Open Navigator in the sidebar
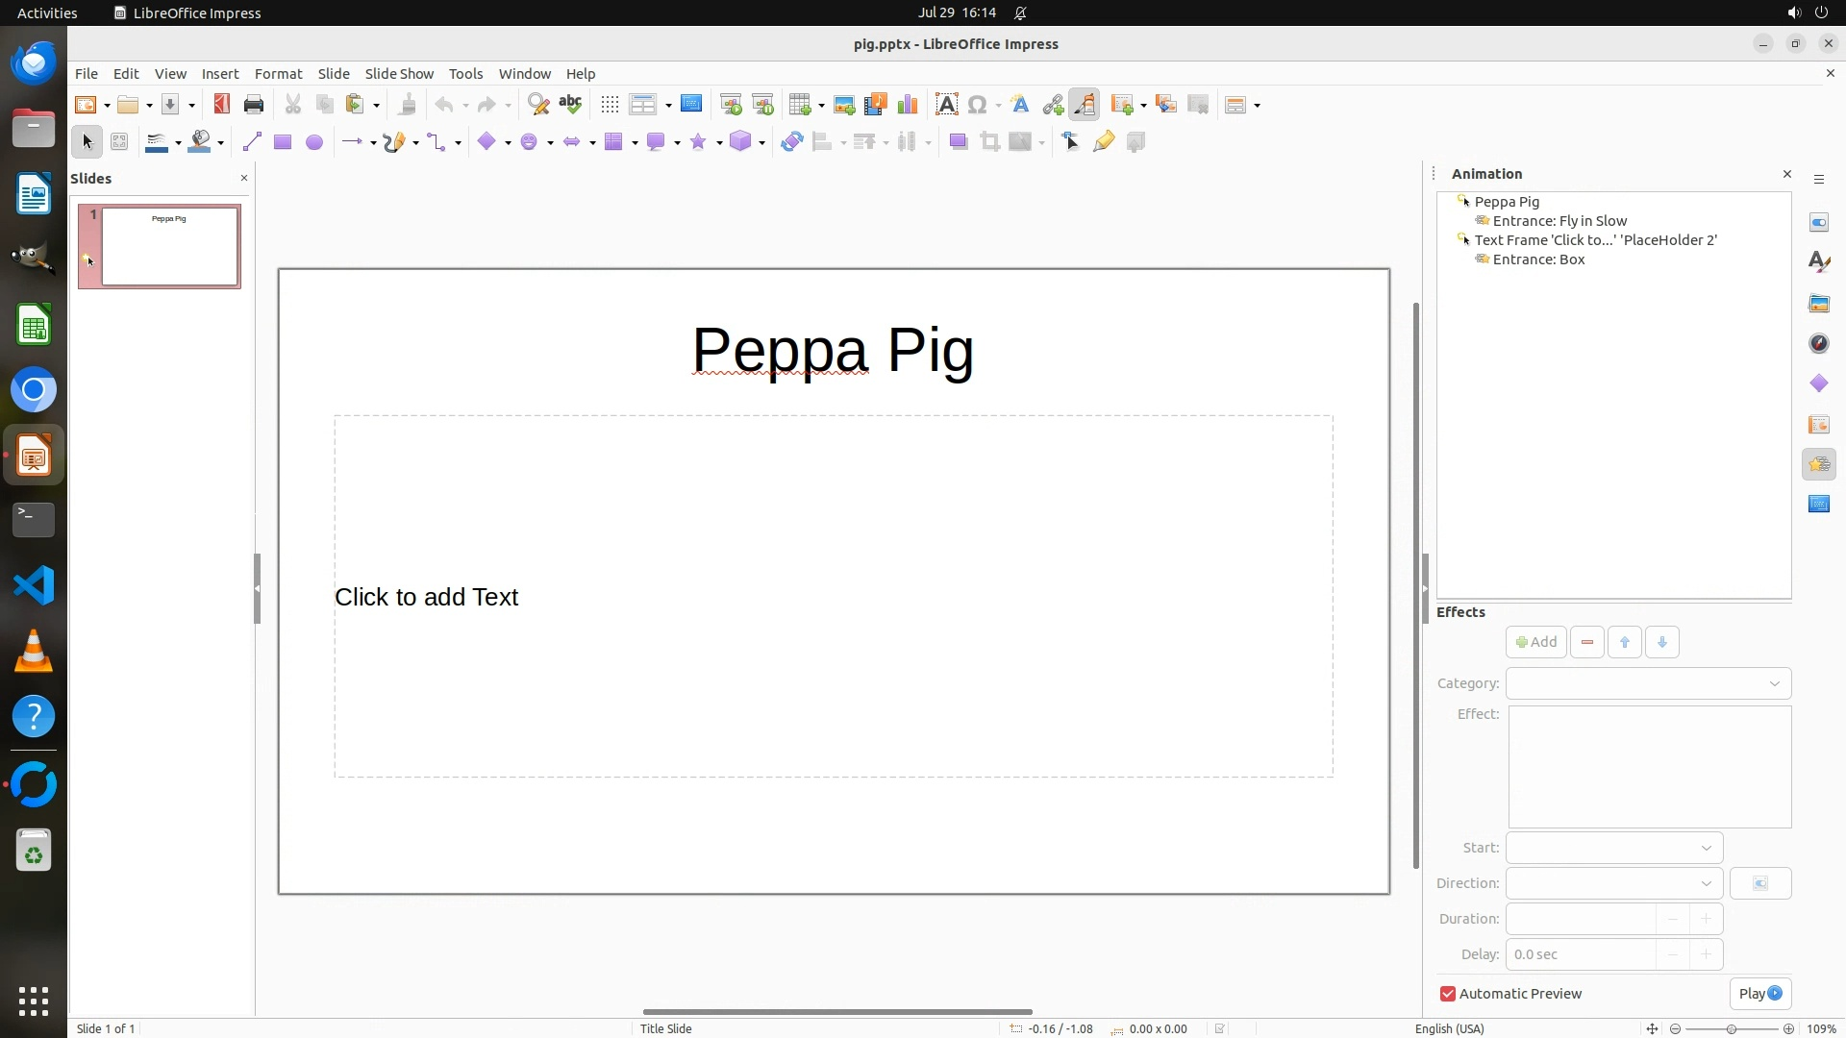Image resolution: width=1846 pixels, height=1038 pixels. (x=1818, y=344)
